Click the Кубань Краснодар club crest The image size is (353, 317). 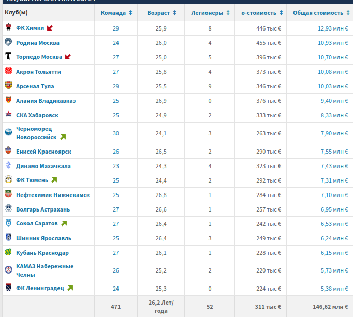(x=9, y=251)
